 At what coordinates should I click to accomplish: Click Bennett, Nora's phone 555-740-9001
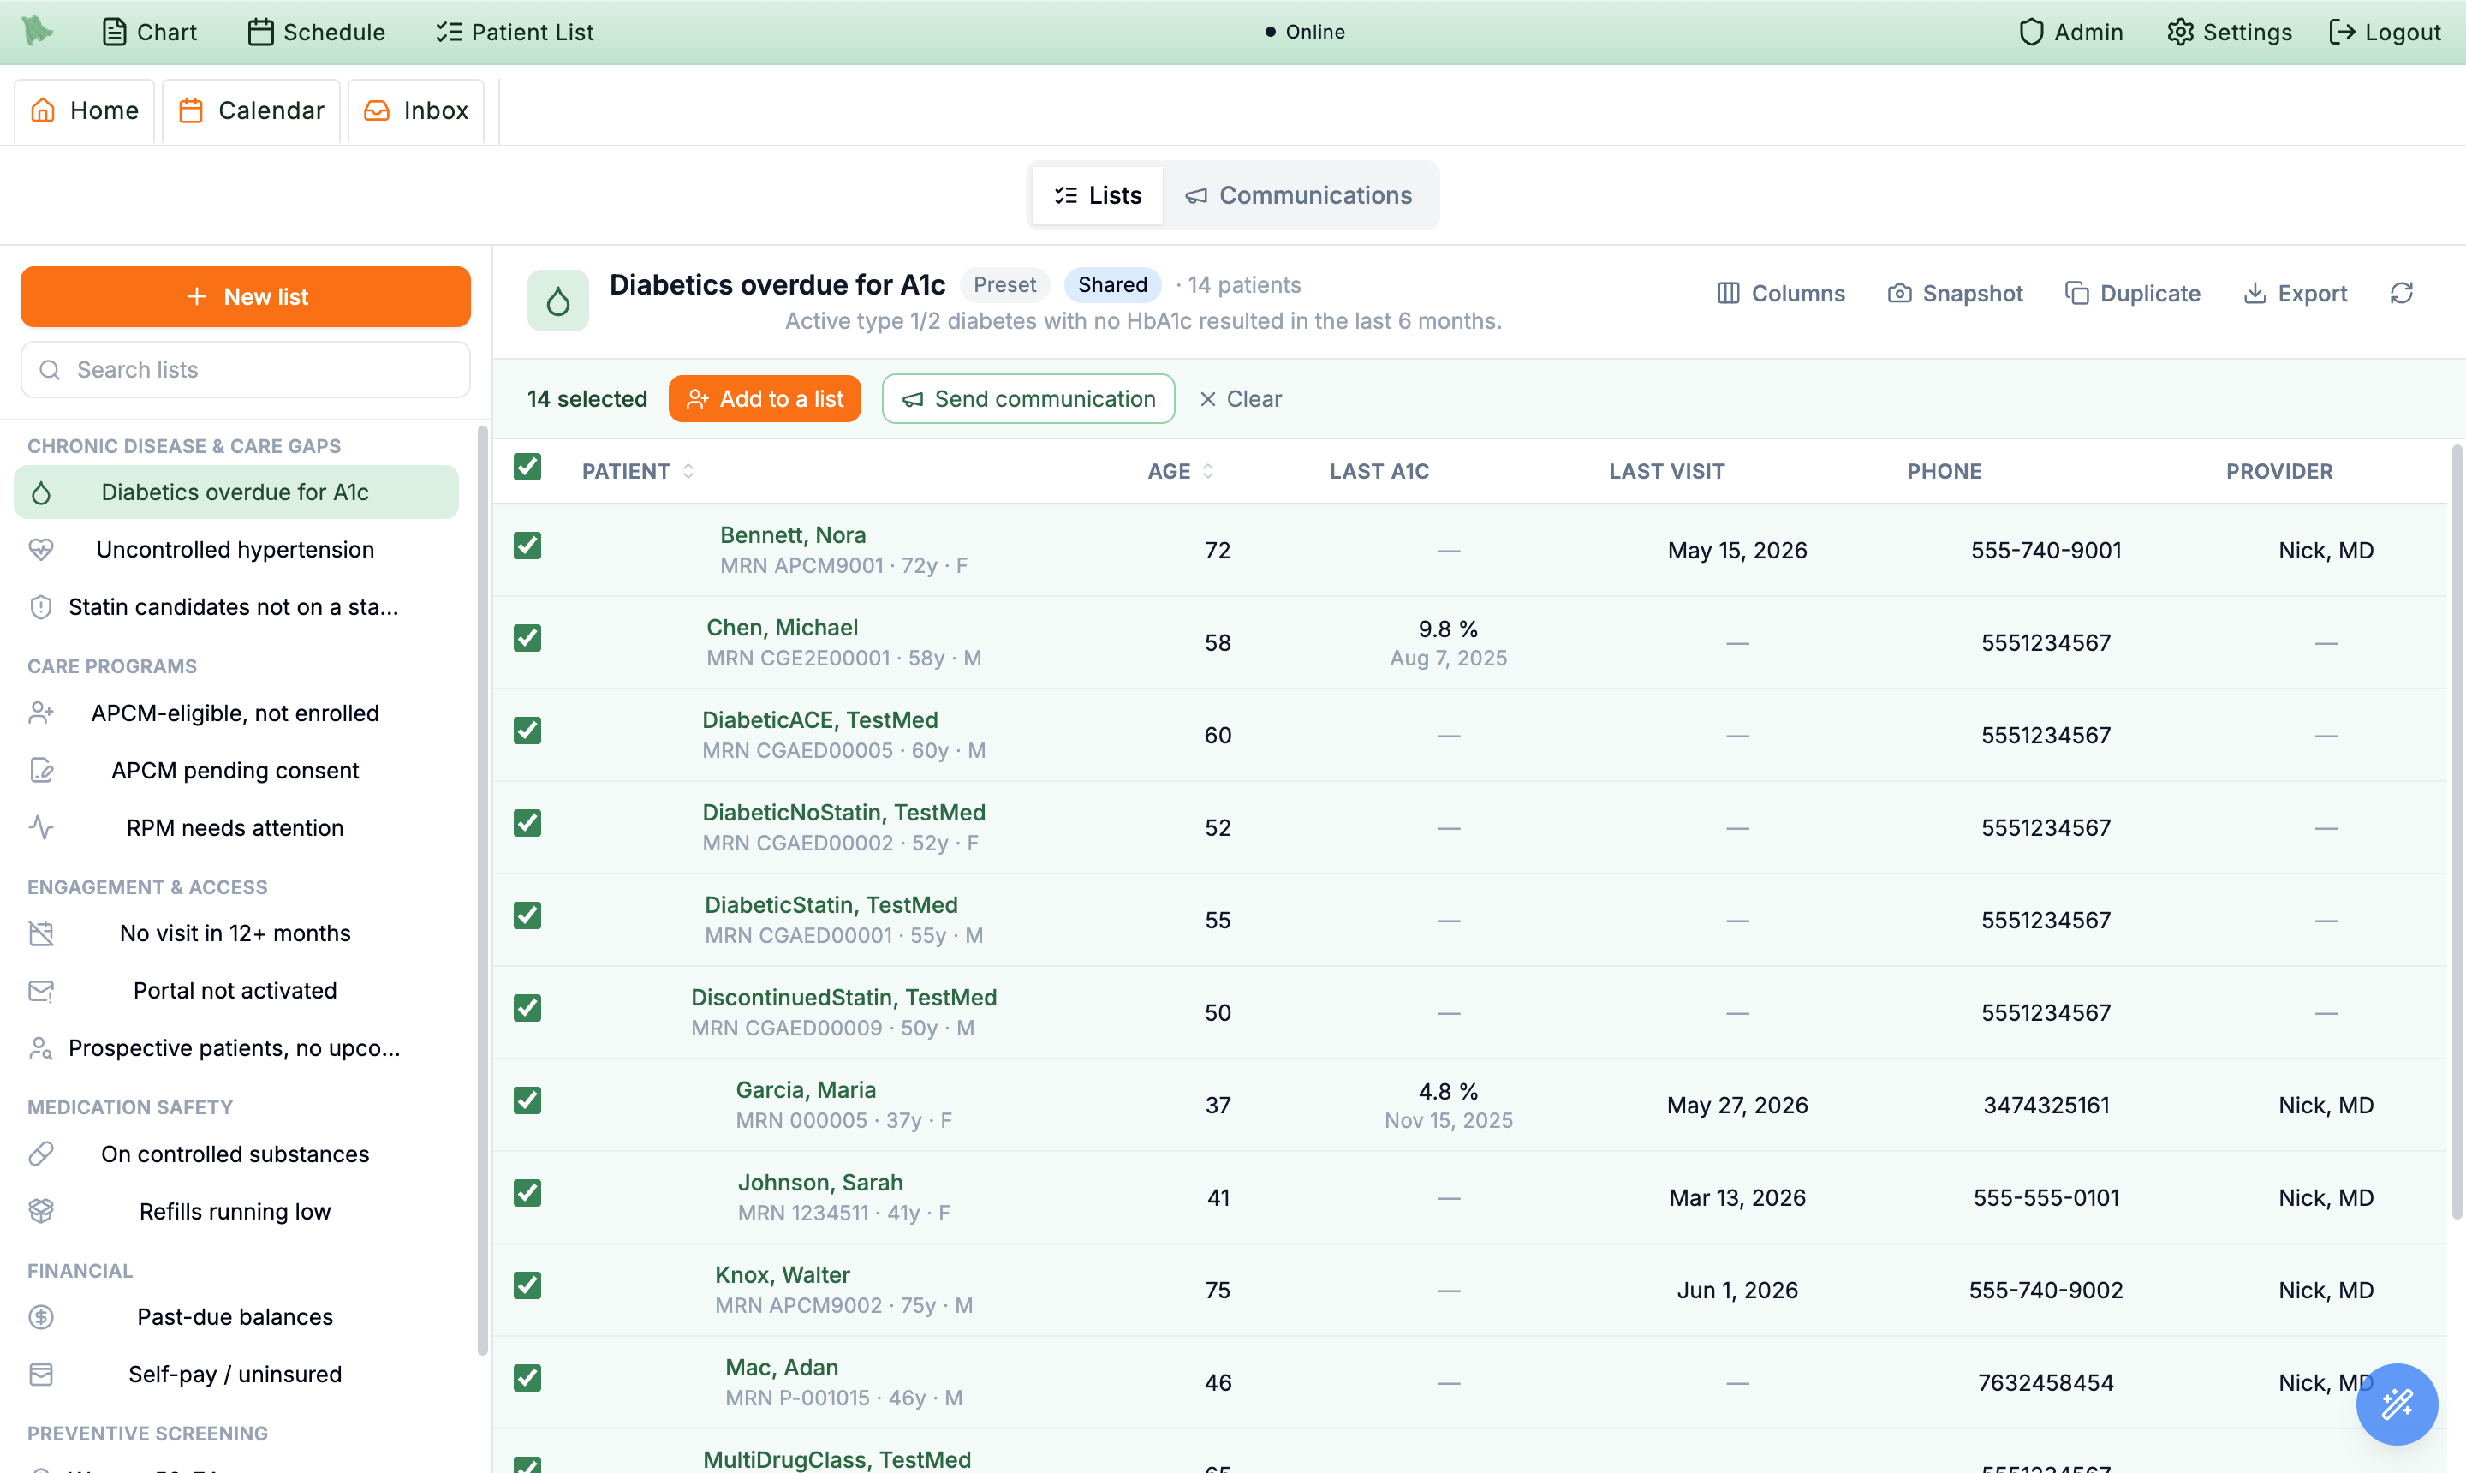coord(2046,550)
